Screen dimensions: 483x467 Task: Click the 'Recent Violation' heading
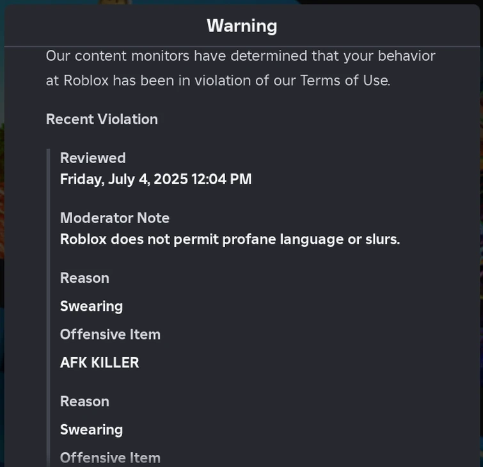pos(102,120)
